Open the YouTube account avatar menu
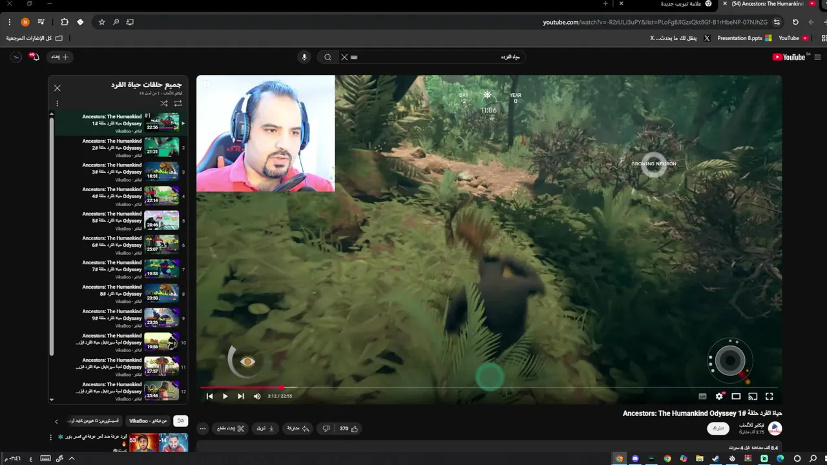 pos(16,57)
